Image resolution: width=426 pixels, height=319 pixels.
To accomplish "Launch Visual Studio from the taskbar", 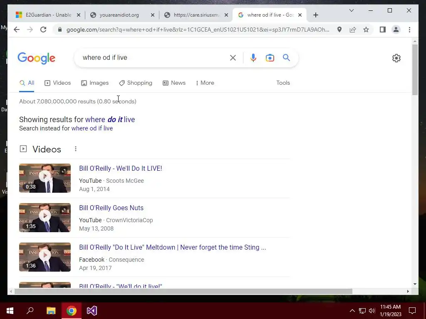I will coord(92,311).
